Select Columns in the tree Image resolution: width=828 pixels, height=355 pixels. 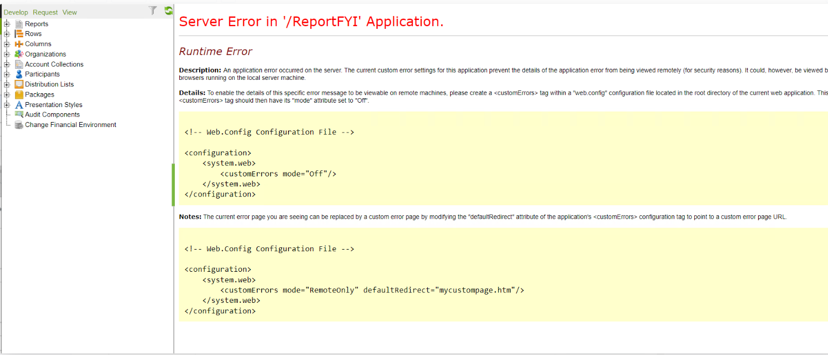[x=38, y=44]
